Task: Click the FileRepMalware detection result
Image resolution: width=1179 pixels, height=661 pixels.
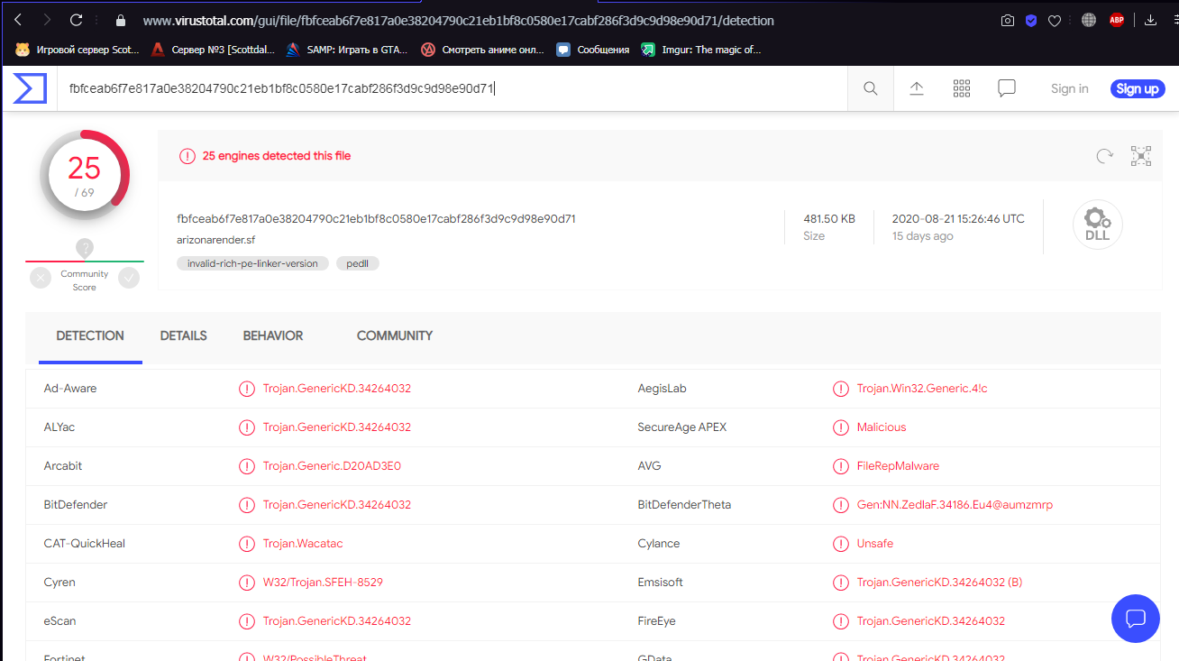Action: (x=898, y=466)
